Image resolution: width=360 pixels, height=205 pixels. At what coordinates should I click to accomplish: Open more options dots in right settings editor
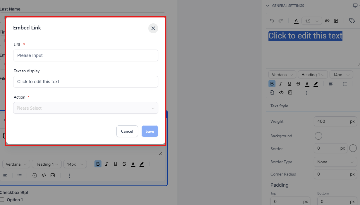click(307, 93)
